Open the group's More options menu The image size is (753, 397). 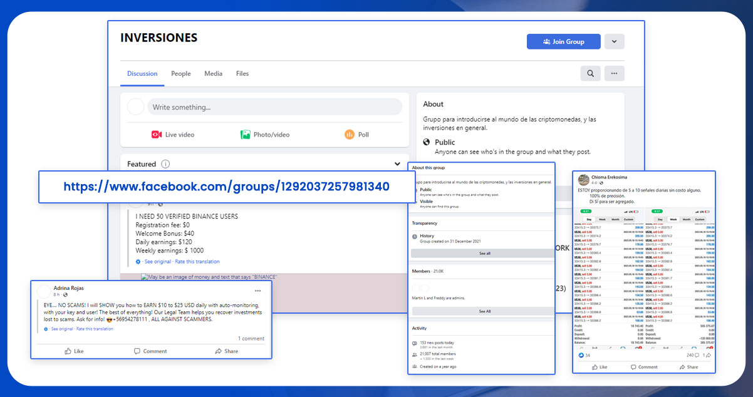(x=614, y=73)
